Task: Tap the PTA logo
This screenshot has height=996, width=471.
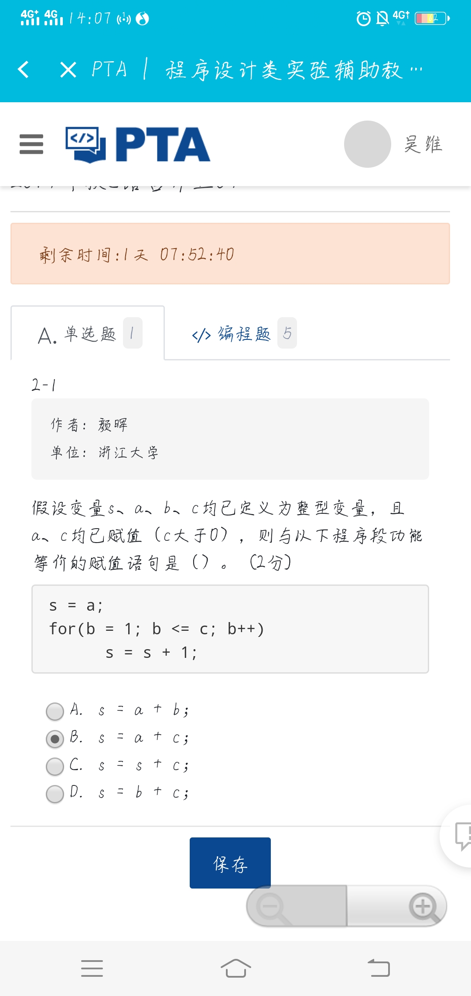Action: click(x=138, y=145)
